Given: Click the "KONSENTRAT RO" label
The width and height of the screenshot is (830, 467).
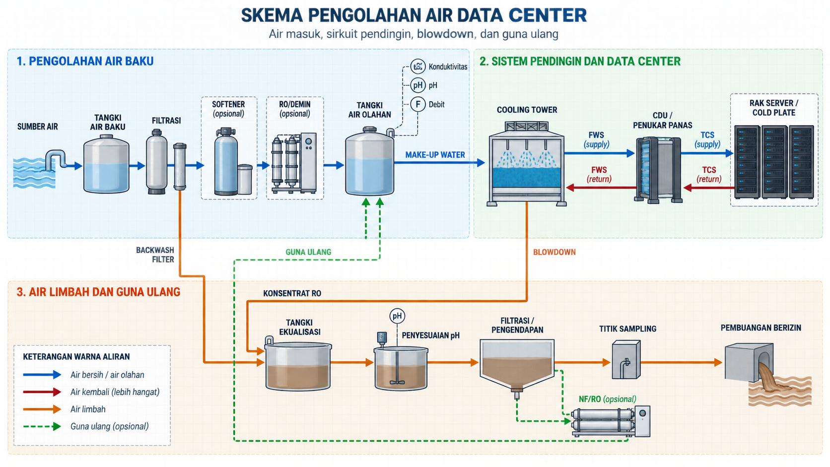Looking at the screenshot, I should tap(292, 293).
